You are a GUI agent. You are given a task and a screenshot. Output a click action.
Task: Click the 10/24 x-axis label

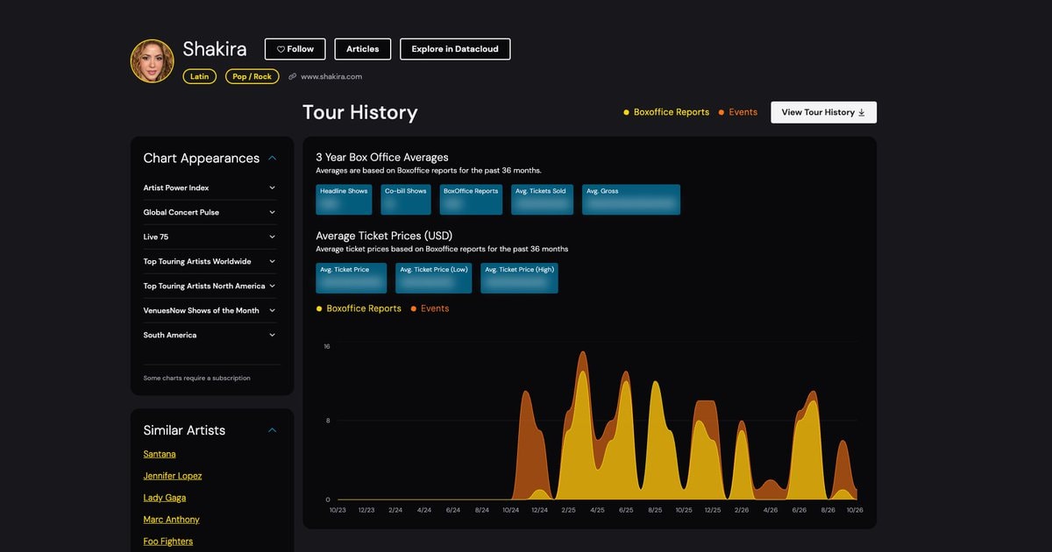511,509
